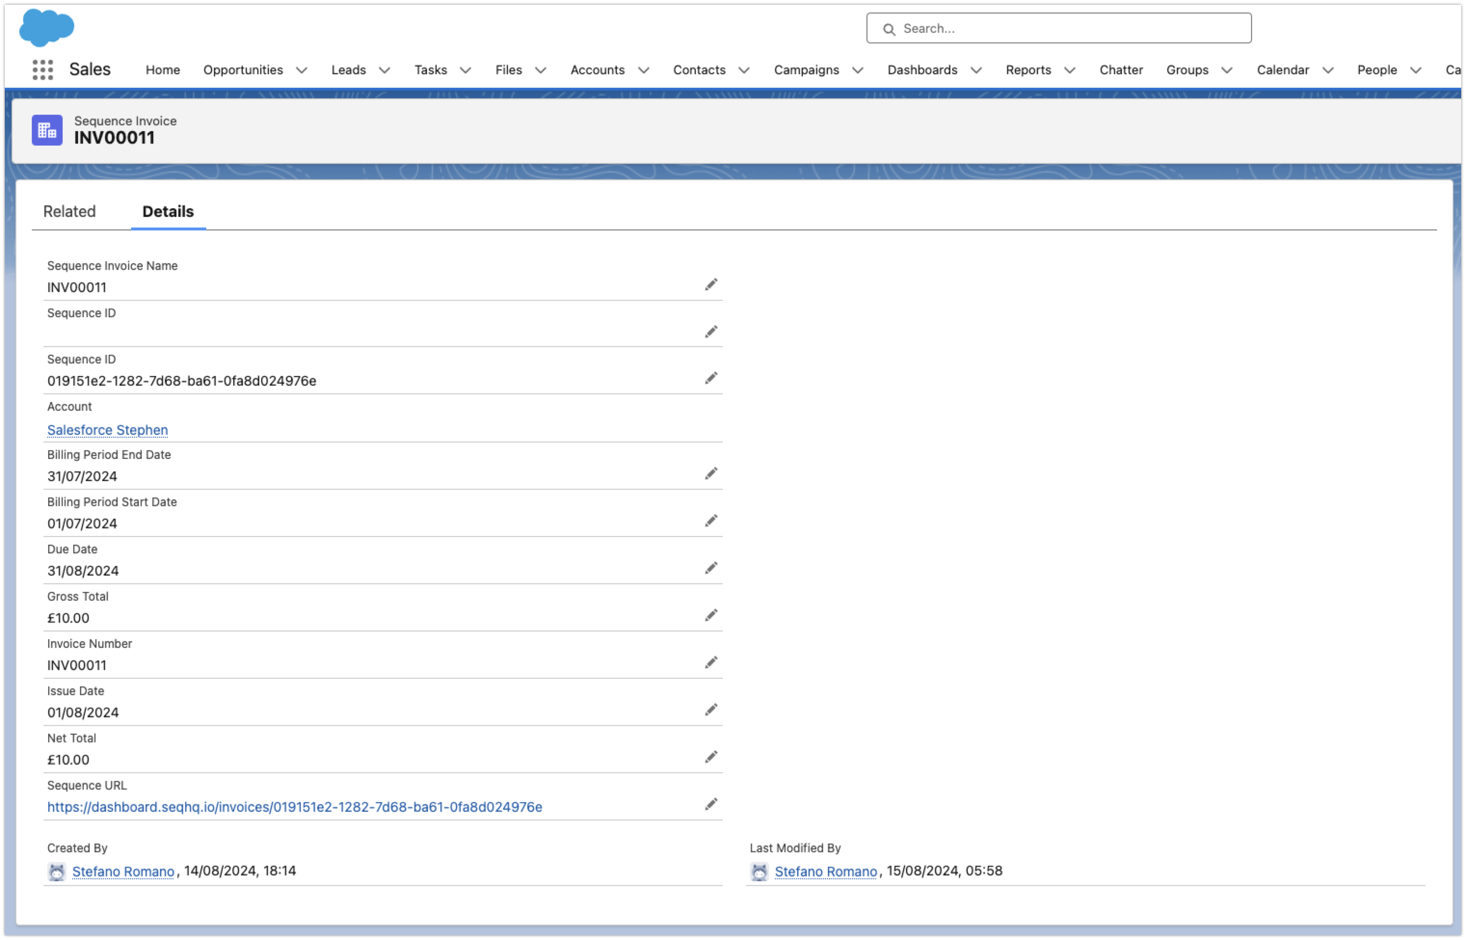Open the Campaigns tab
Screen dimensions: 1466x940
coord(806,69)
